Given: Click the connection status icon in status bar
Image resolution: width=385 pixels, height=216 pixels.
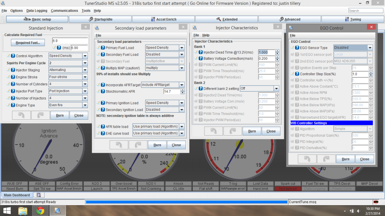Looking at the screenshot, I should (376, 202).
